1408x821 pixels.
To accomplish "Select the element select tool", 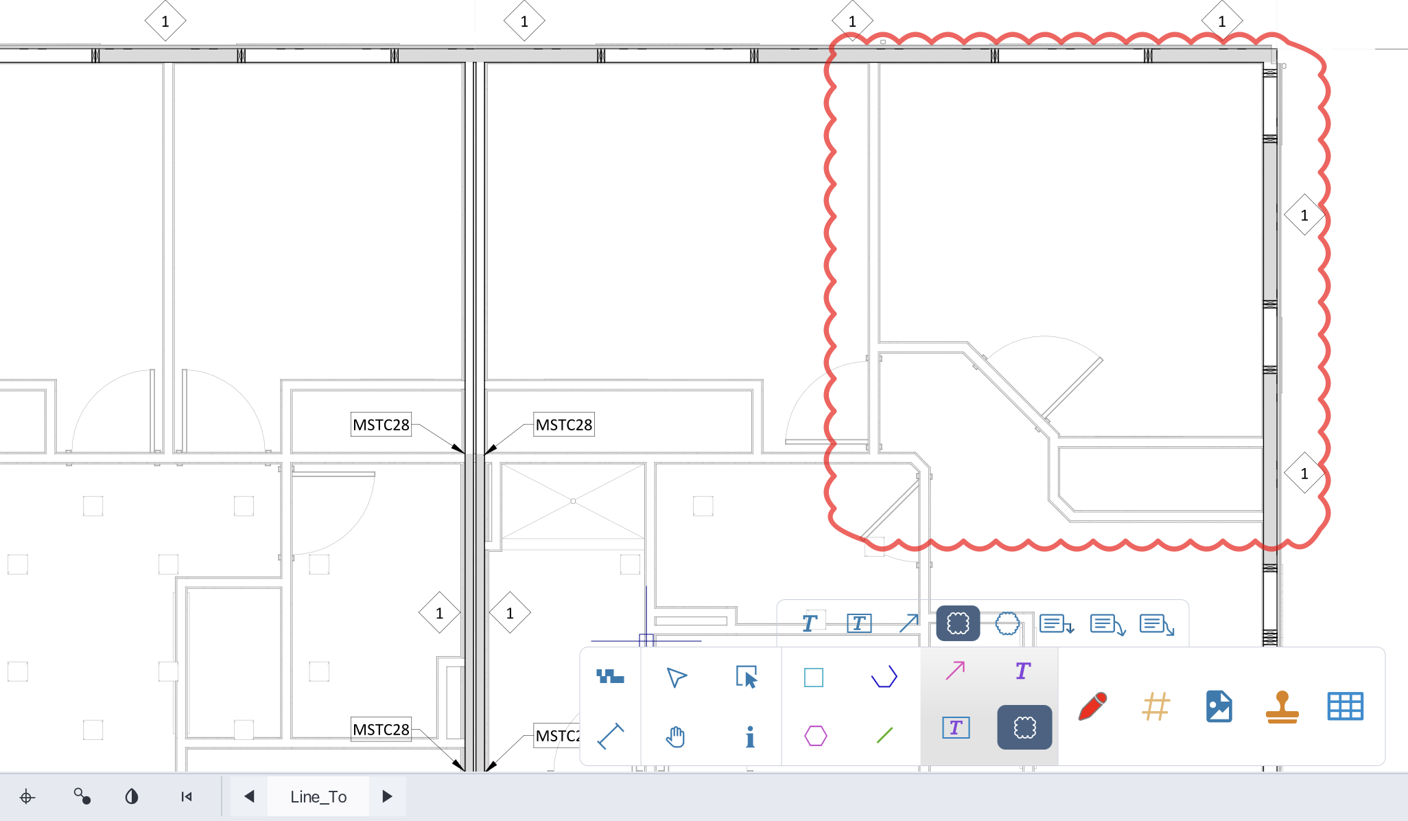I will pos(749,678).
